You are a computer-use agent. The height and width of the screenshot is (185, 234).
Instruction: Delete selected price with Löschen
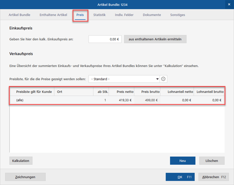(212, 161)
